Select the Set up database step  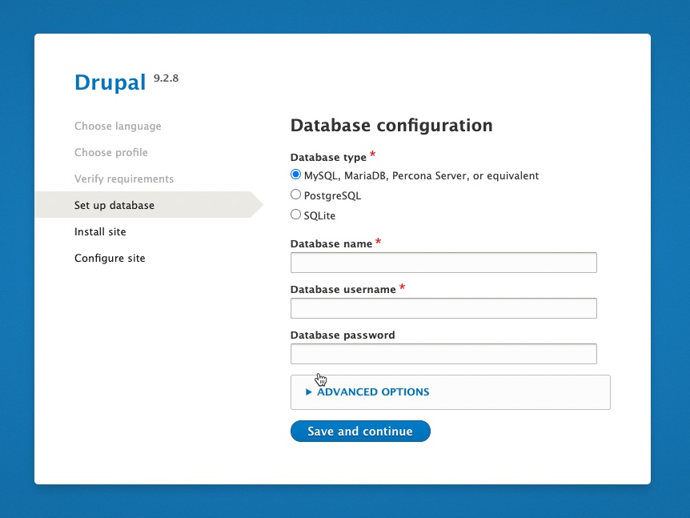point(114,206)
